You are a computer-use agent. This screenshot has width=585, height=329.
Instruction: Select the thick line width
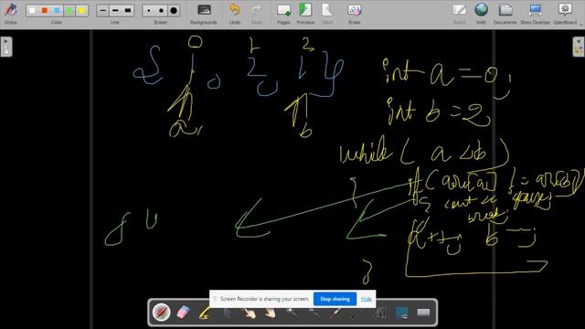(128, 10)
